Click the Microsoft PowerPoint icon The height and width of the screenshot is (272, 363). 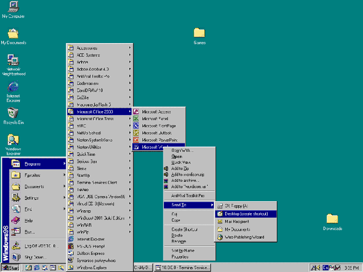[x=136, y=140]
